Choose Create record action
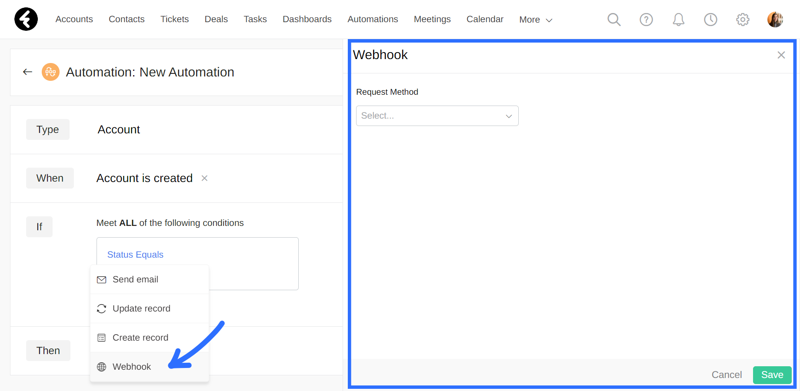The image size is (800, 391). point(150,338)
